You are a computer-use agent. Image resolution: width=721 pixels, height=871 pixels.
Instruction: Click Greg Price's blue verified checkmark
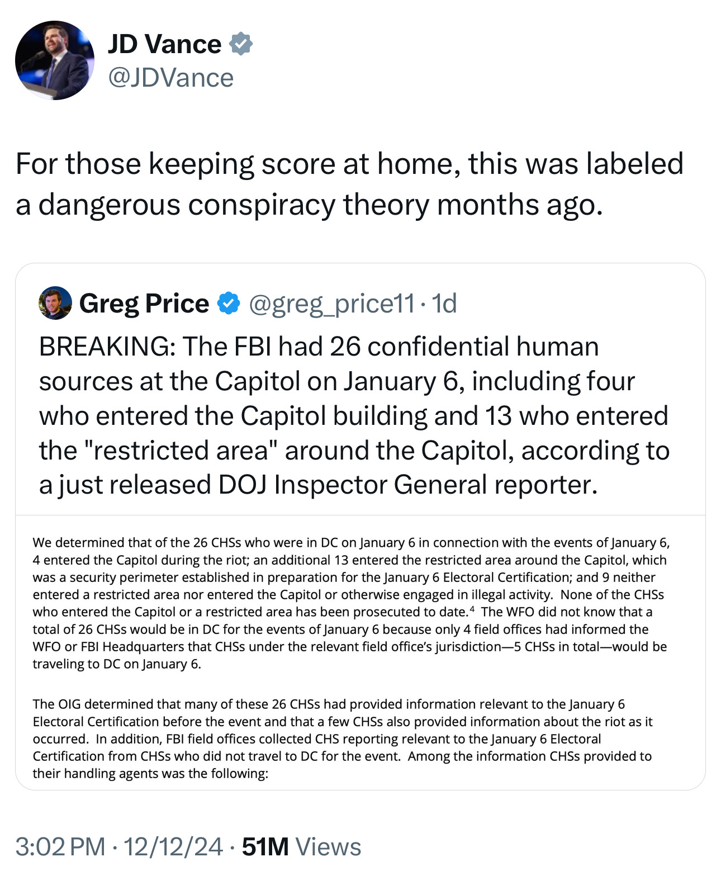tap(228, 303)
